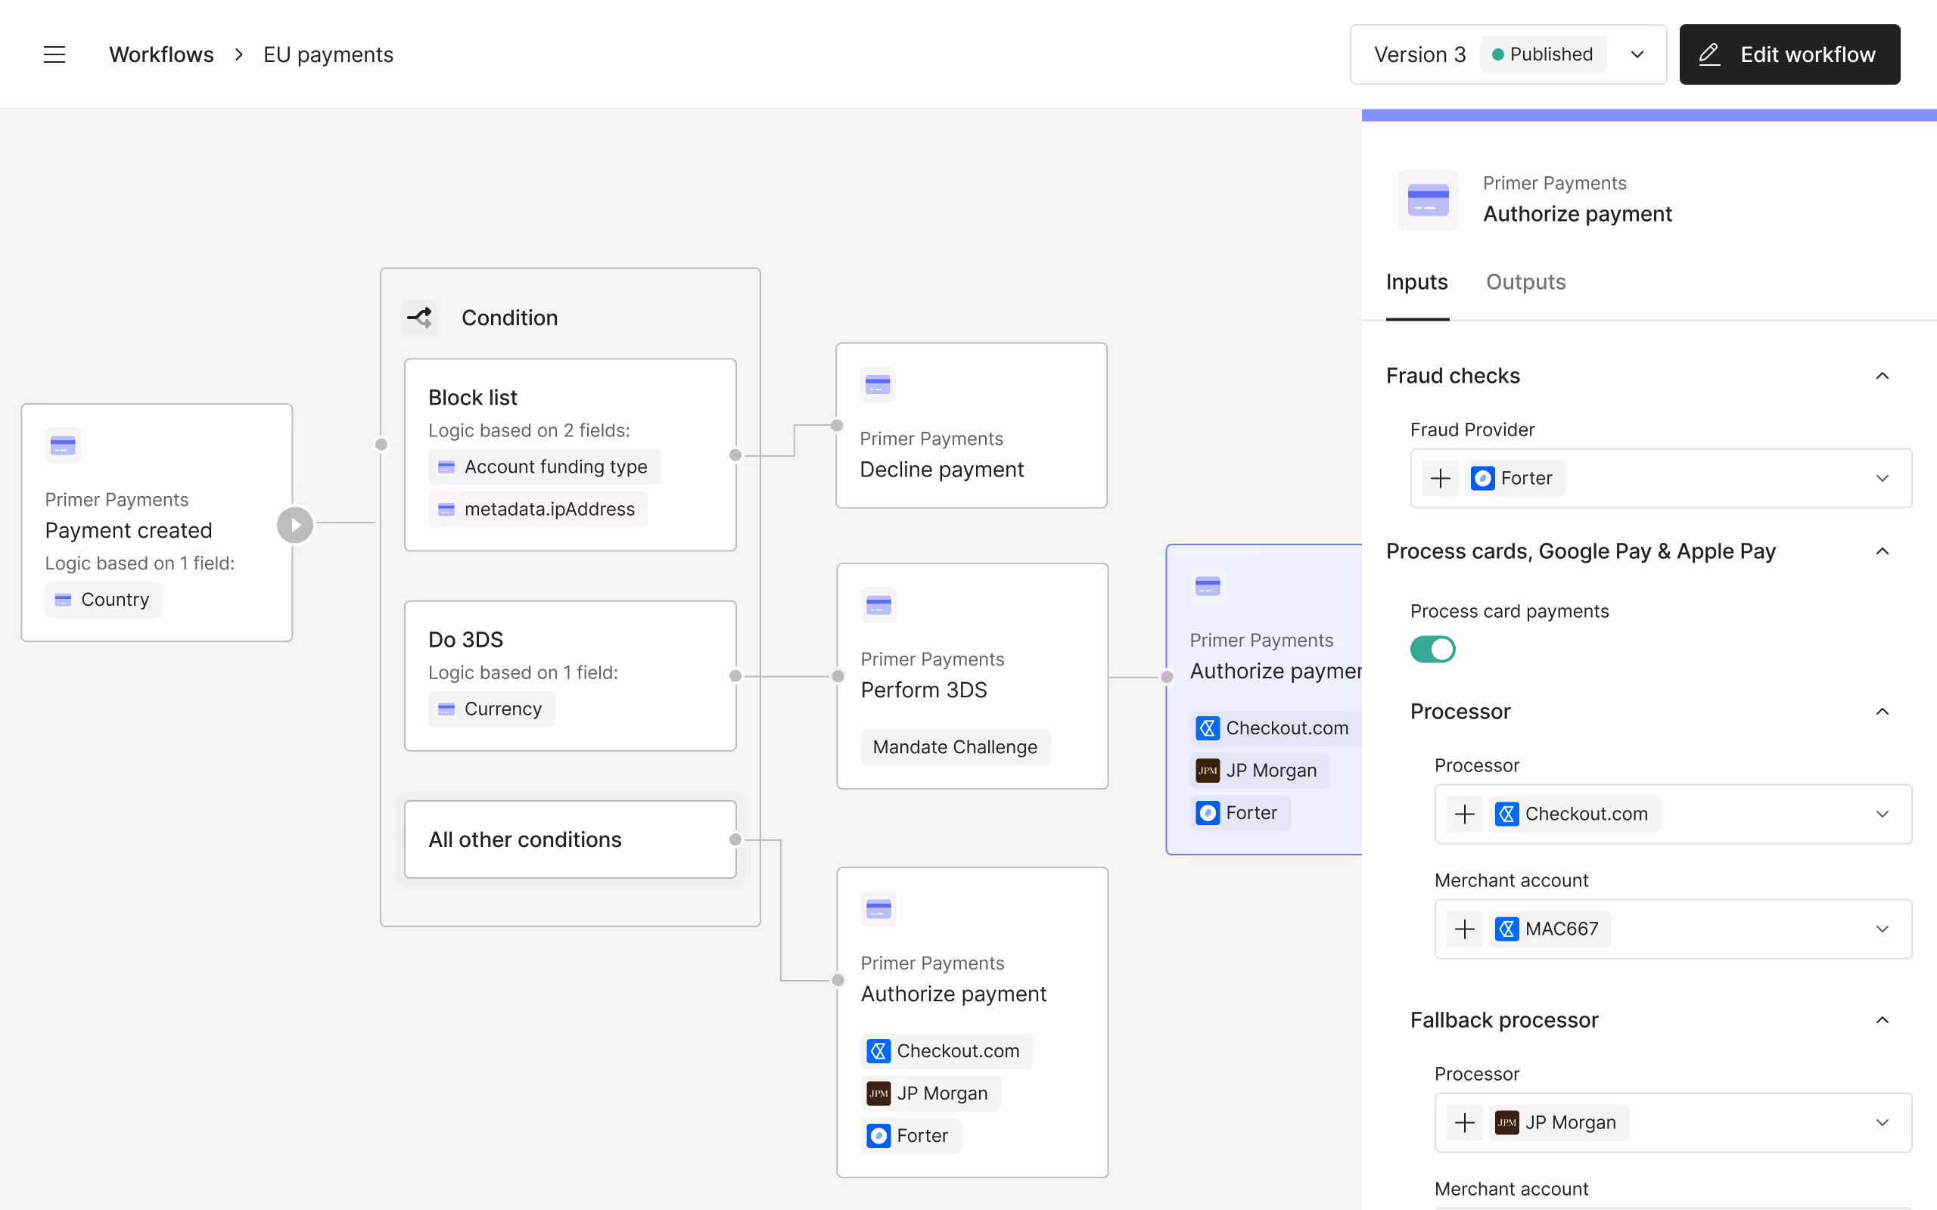
Task: Click plus icon beside JP Morgan fallback
Action: coord(1465,1123)
